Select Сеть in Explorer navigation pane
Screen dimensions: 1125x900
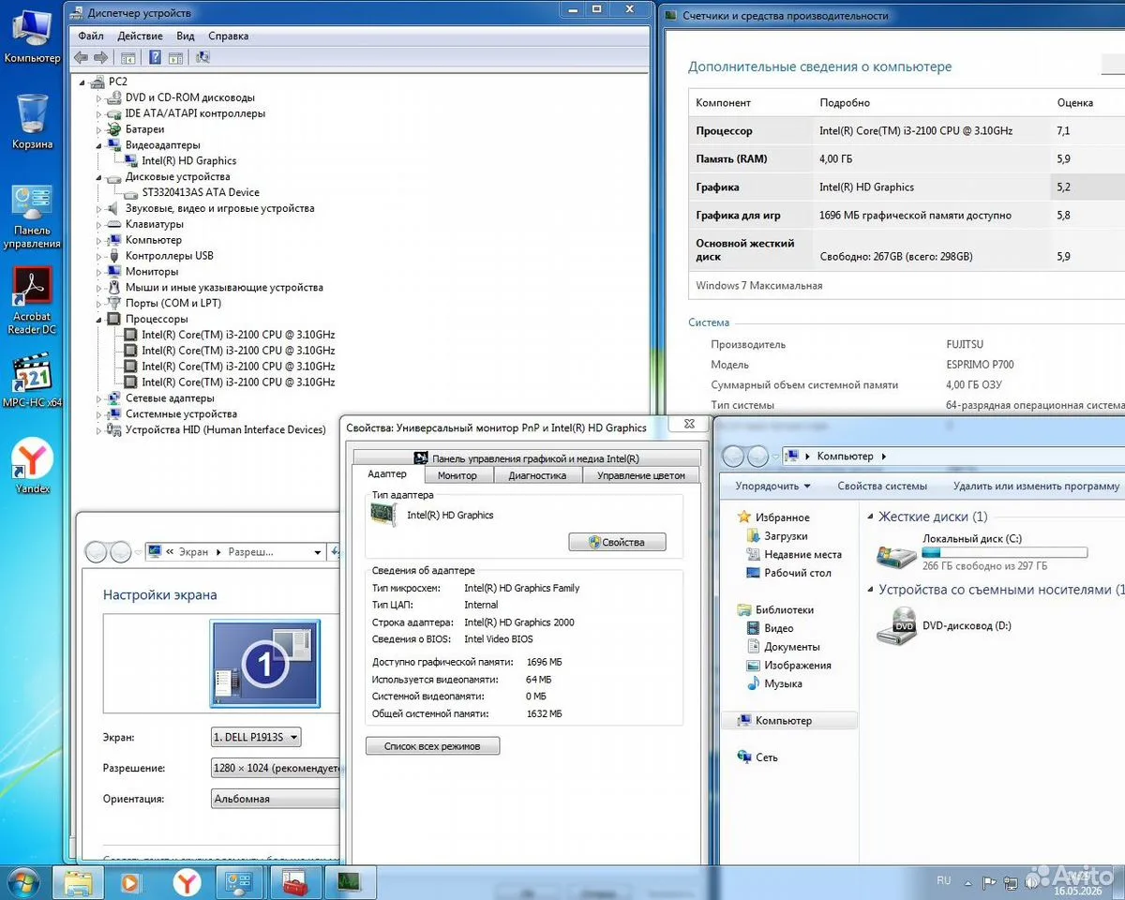757,757
